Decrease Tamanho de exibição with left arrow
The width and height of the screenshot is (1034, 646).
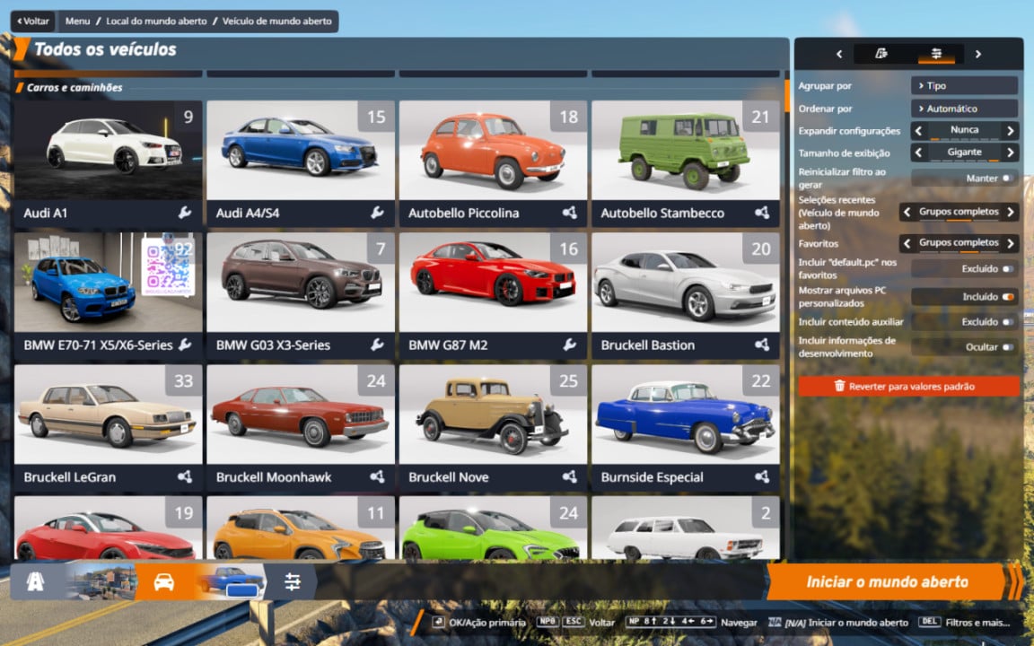(x=918, y=153)
